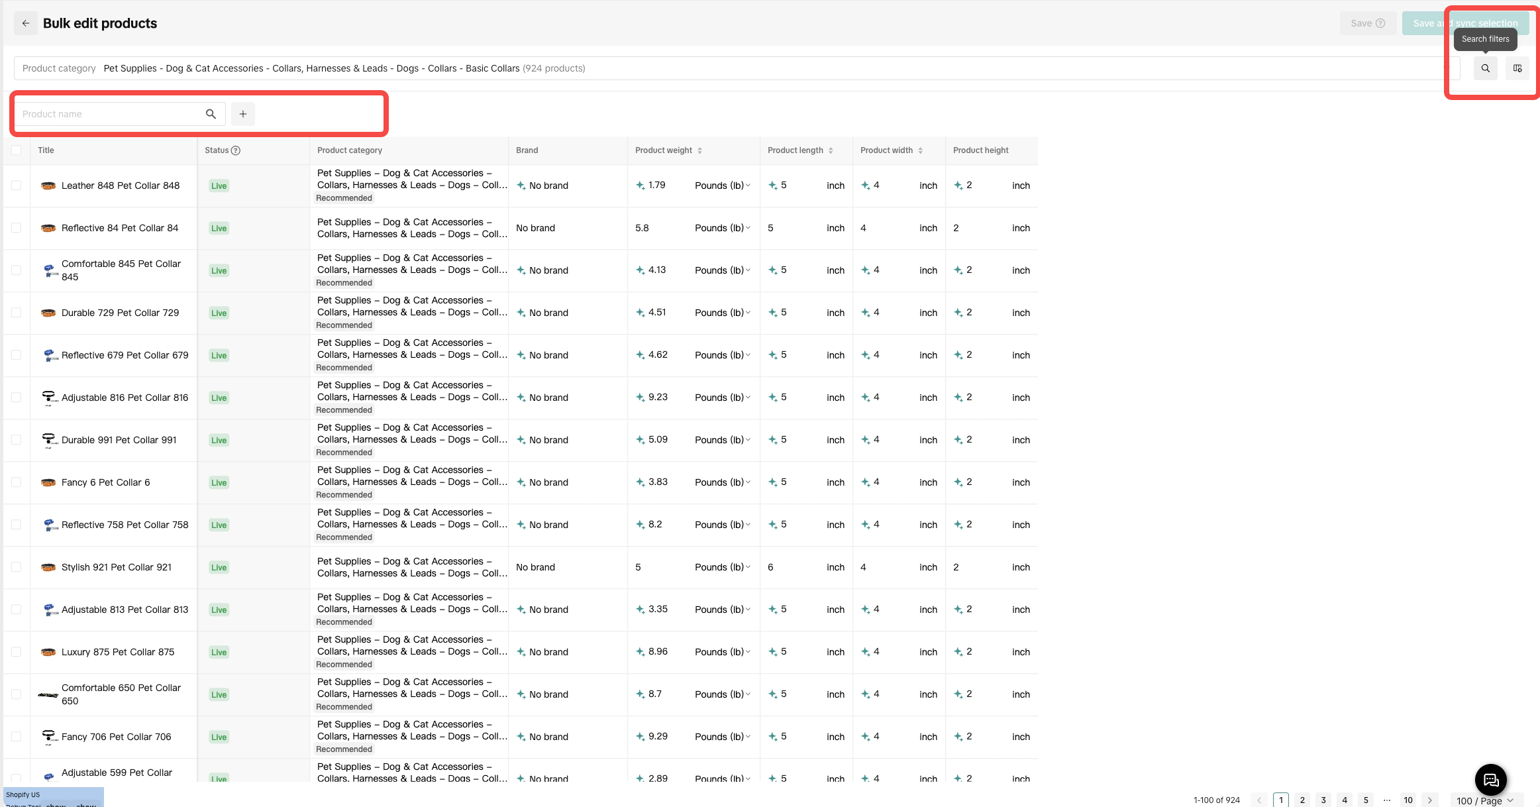Select checkbox for Leather 848 Pet Collar
This screenshot has height=807, width=1540.
(17, 186)
